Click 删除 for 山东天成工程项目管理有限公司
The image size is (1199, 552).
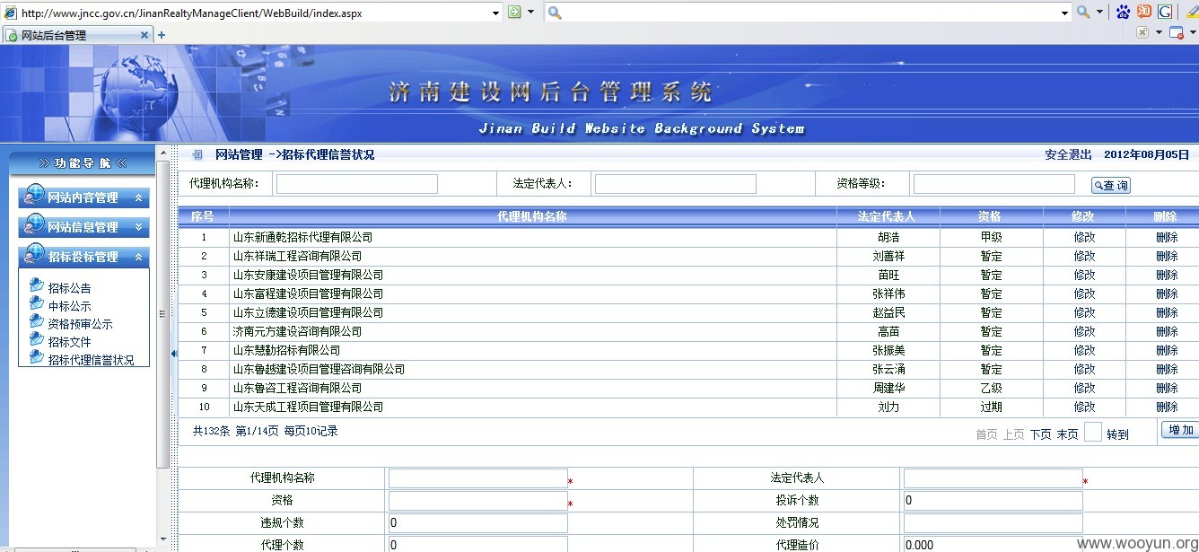(x=1167, y=407)
